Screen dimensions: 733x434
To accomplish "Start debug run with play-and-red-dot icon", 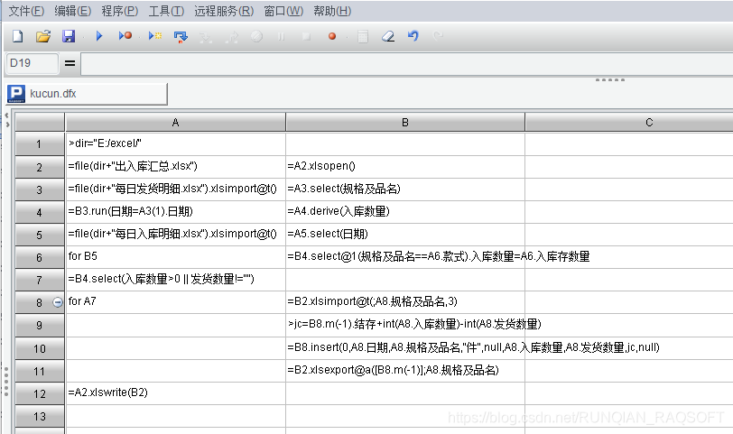I will [125, 36].
